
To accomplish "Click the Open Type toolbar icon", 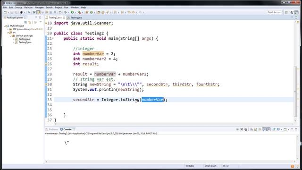I will [x=99, y=12].
